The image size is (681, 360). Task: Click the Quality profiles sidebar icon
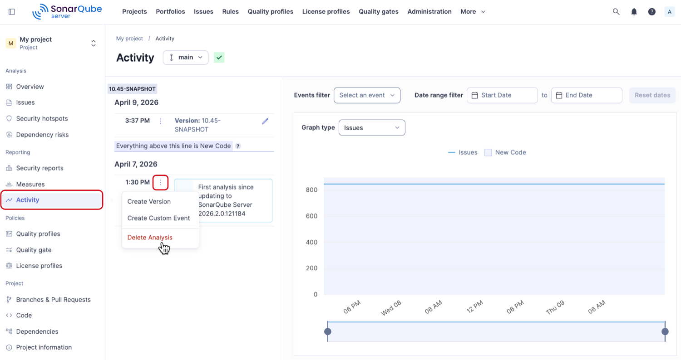9,234
